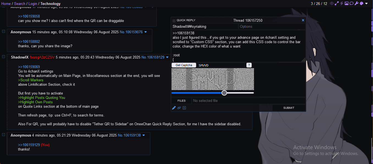Viewport: 373px width, 164px height.
Task: Submit the quick reply post
Action: 289,108
